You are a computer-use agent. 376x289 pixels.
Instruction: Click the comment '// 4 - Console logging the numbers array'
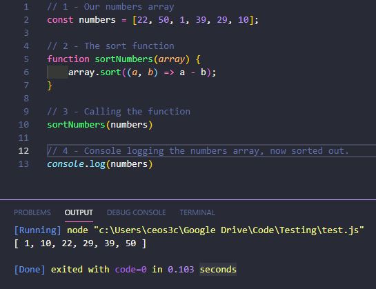tap(155, 150)
